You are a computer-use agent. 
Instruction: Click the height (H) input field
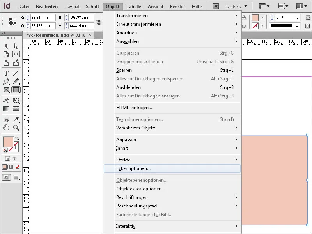[x=82, y=26]
